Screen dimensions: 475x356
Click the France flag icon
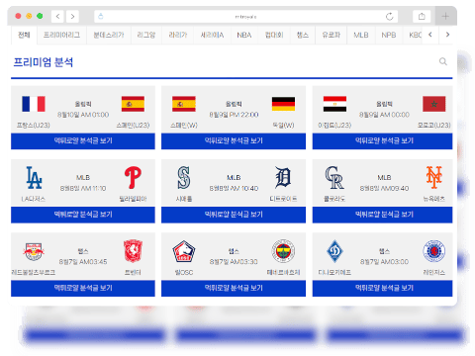tap(34, 104)
